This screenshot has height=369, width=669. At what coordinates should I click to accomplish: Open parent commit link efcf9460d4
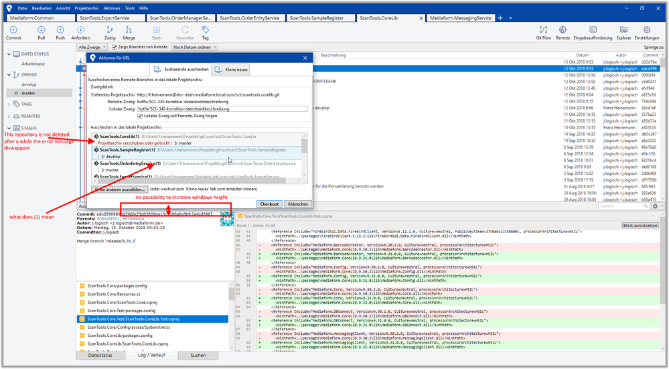[x=133, y=218]
